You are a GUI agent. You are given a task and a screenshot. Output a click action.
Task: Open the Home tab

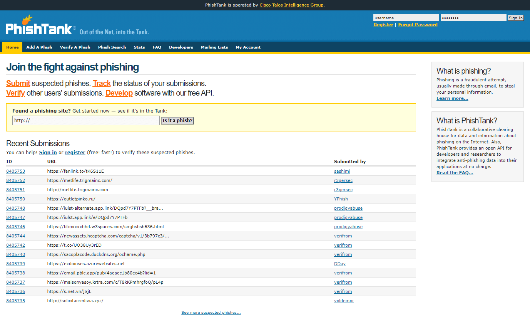12,47
